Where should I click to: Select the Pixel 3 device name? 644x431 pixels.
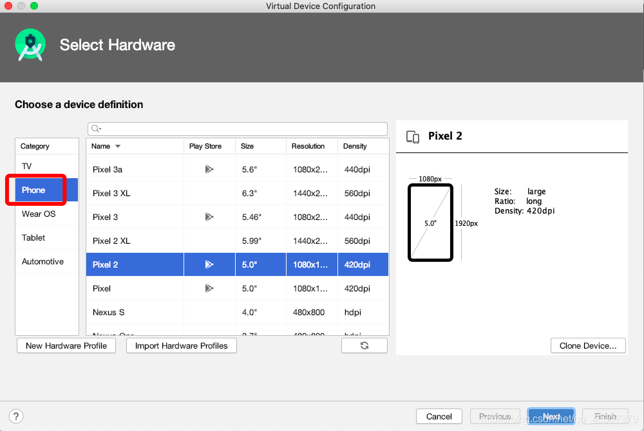tap(105, 217)
